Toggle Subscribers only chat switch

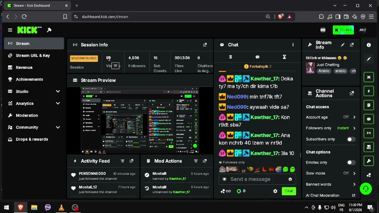[x=351, y=139]
